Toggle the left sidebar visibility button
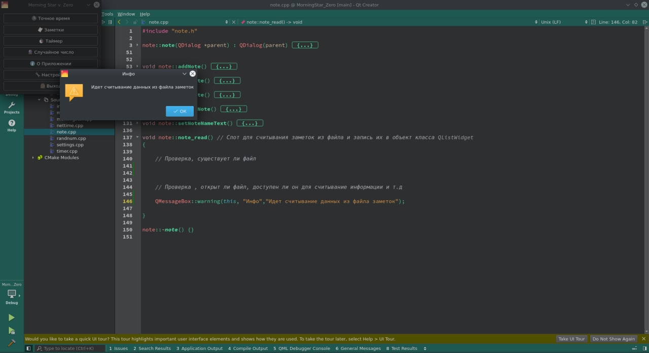 pos(29,348)
